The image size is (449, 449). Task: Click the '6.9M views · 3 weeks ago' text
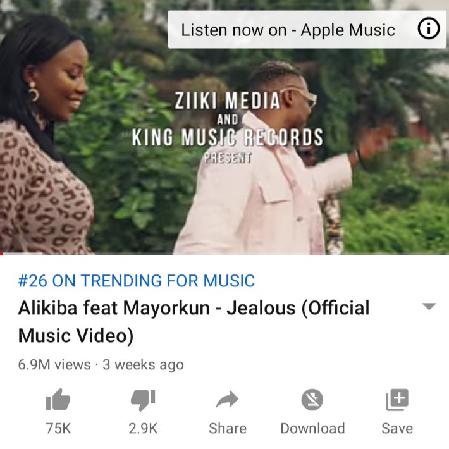(101, 365)
